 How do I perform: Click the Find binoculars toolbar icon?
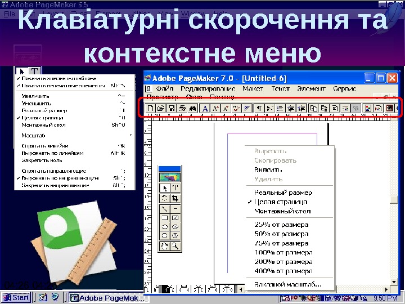pyautogui.click(x=193, y=108)
